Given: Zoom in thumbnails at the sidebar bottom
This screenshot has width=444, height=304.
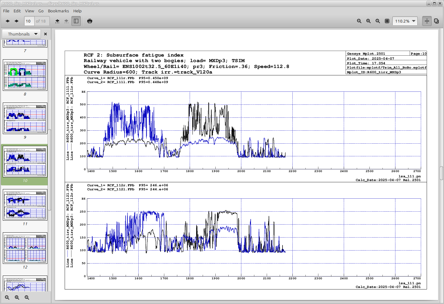Looking at the screenshot, I should click(17, 298).
